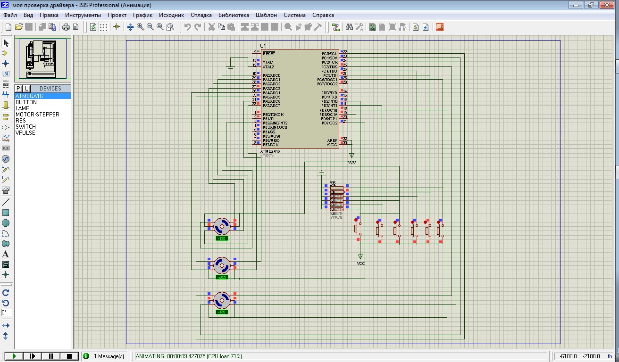619x362 pixels.
Task: Open the Design Explorer icon
Action: tap(372, 27)
